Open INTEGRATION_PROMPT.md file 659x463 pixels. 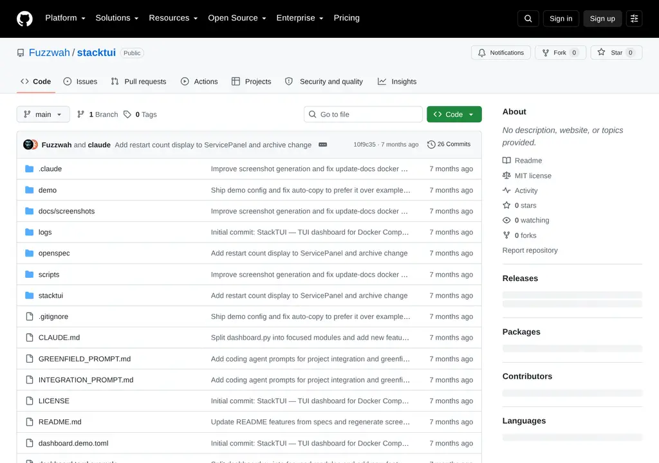[86, 380]
